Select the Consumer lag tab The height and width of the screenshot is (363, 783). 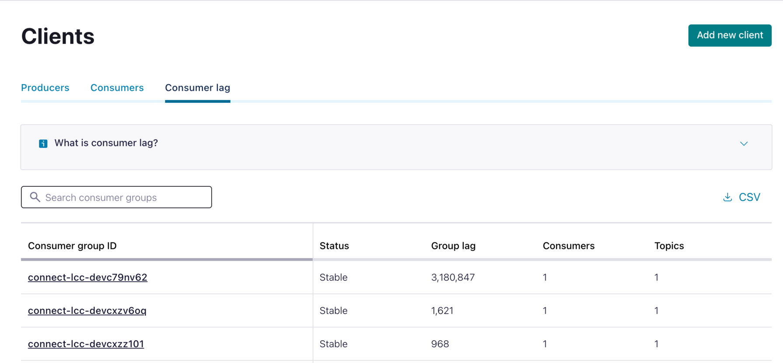tap(197, 88)
